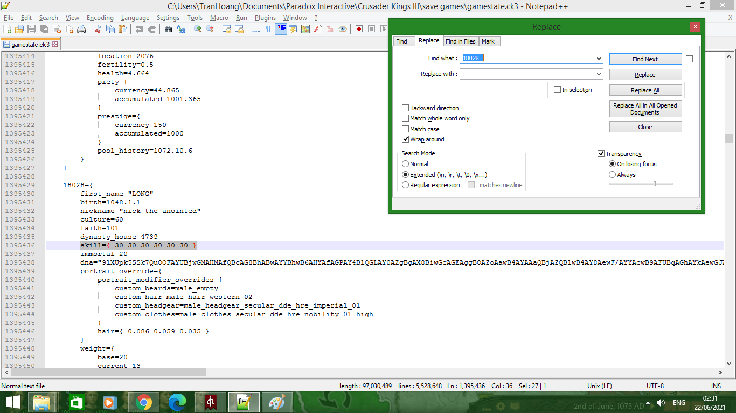
Task: Choose On losing focus transparency option
Action: 612,164
